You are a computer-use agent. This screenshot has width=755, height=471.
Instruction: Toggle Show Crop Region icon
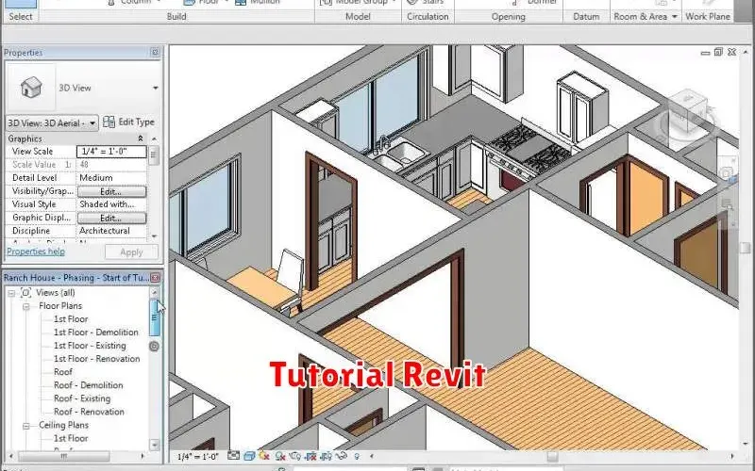pos(326,456)
